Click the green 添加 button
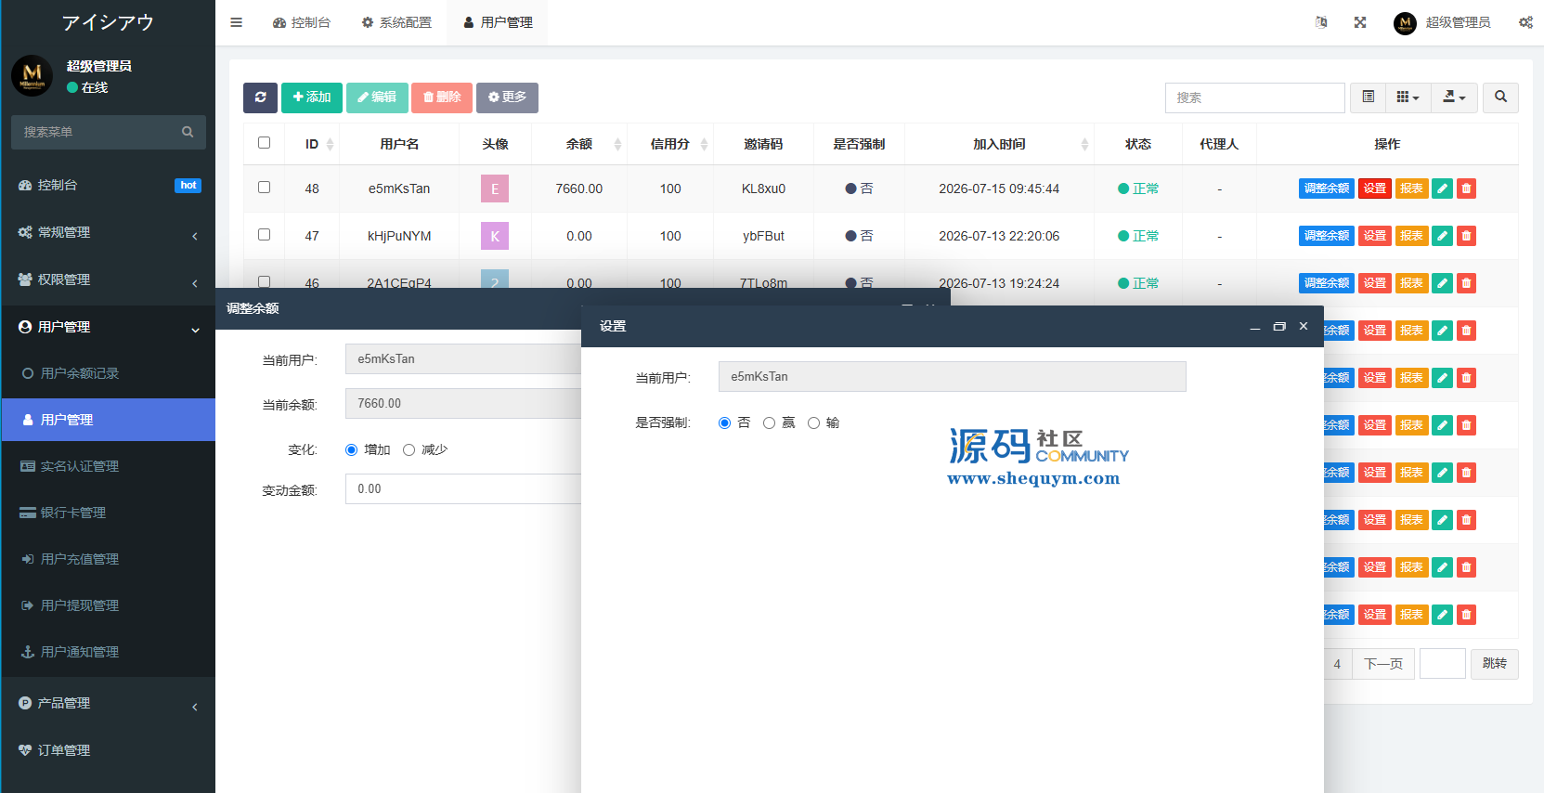Viewport: 1544px width, 793px height. point(312,97)
